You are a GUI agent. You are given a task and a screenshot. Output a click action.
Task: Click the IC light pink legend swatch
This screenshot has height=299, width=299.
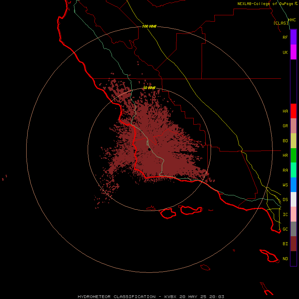293,214
